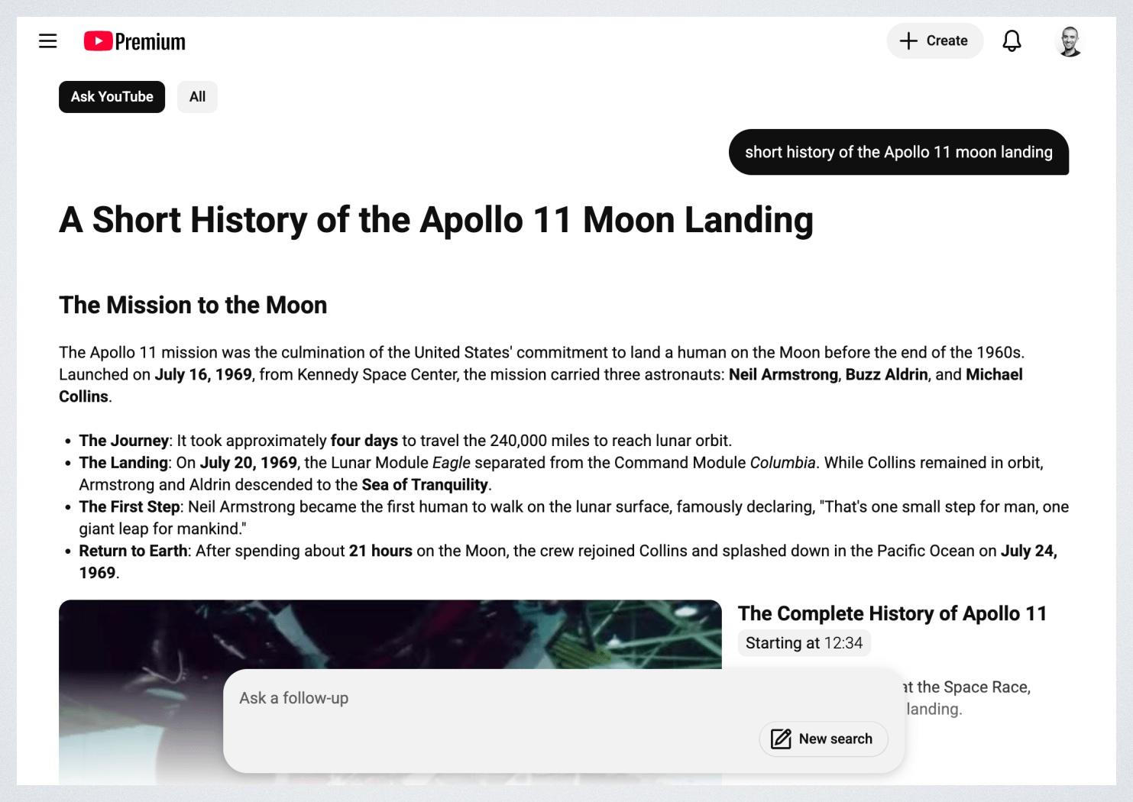Viewport: 1133px width, 802px height.
Task: Open "The Complete History of Apollo 11" title
Action: click(892, 613)
